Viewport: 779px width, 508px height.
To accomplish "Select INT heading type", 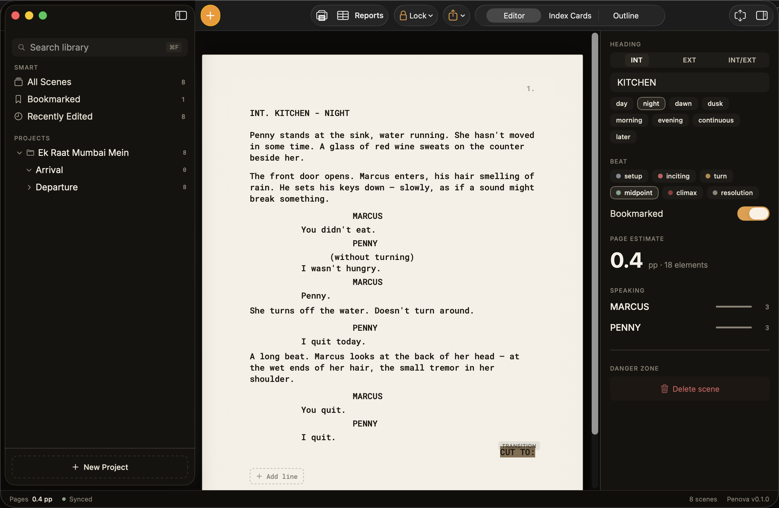I will (x=636, y=60).
